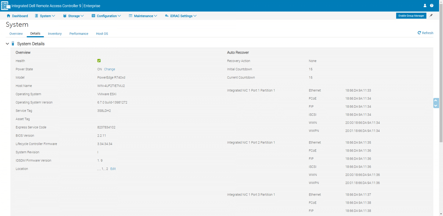Click Integrated NIC 1 Port 3 Partition 1 label

(x=251, y=195)
